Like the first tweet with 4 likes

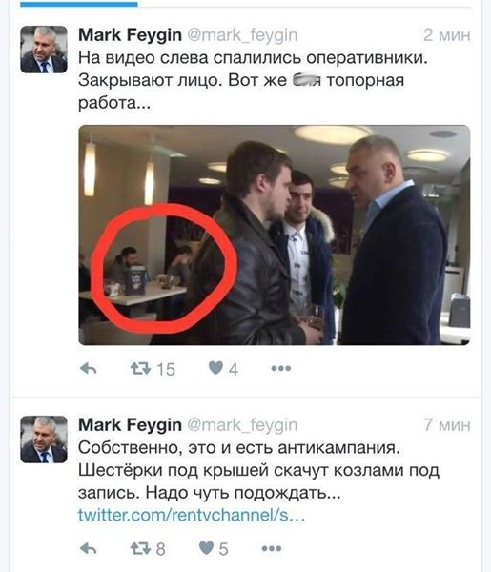pyautogui.click(x=215, y=368)
